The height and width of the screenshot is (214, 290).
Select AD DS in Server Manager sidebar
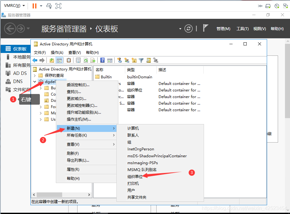(16, 73)
